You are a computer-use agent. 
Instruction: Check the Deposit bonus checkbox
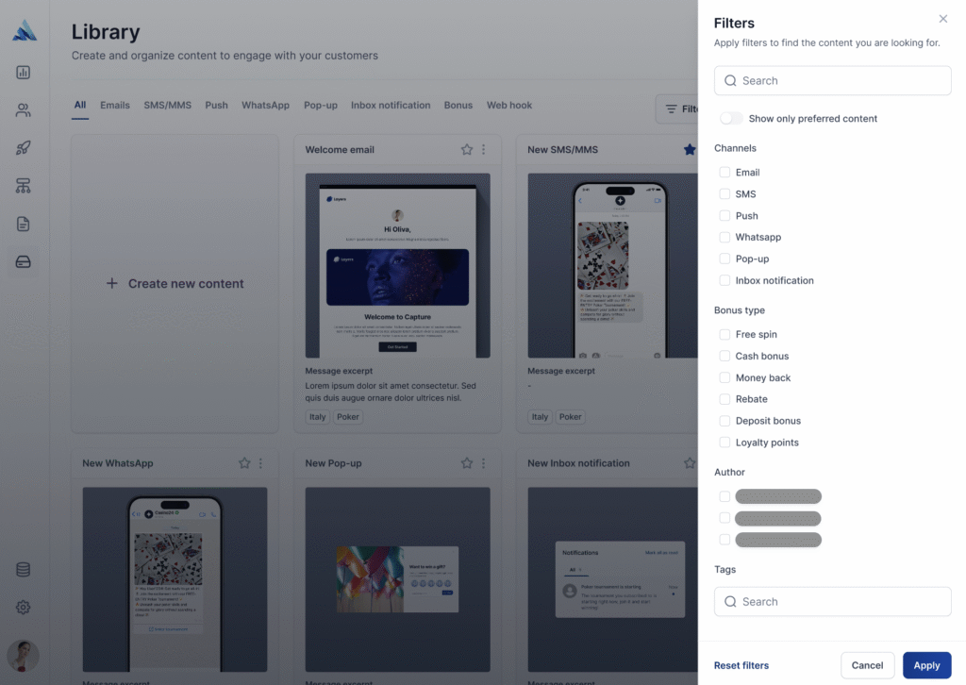coord(724,421)
